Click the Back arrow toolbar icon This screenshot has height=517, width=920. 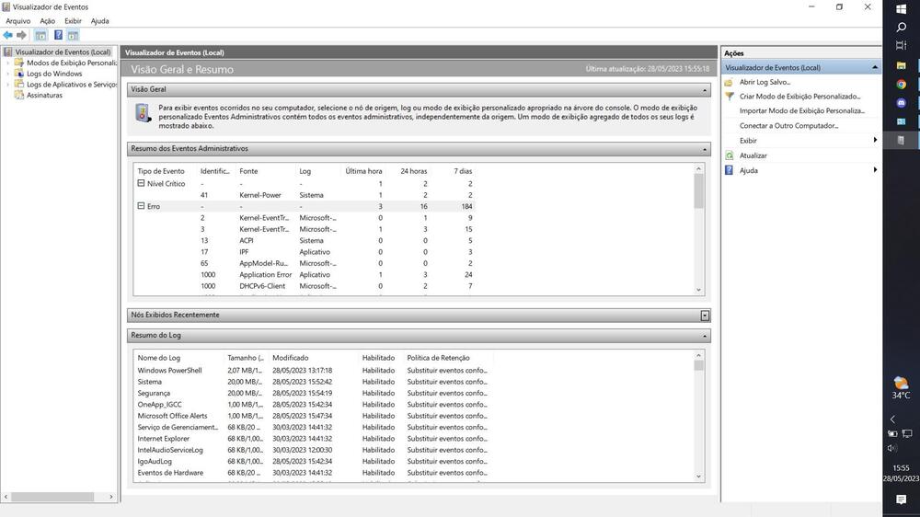click(x=8, y=35)
